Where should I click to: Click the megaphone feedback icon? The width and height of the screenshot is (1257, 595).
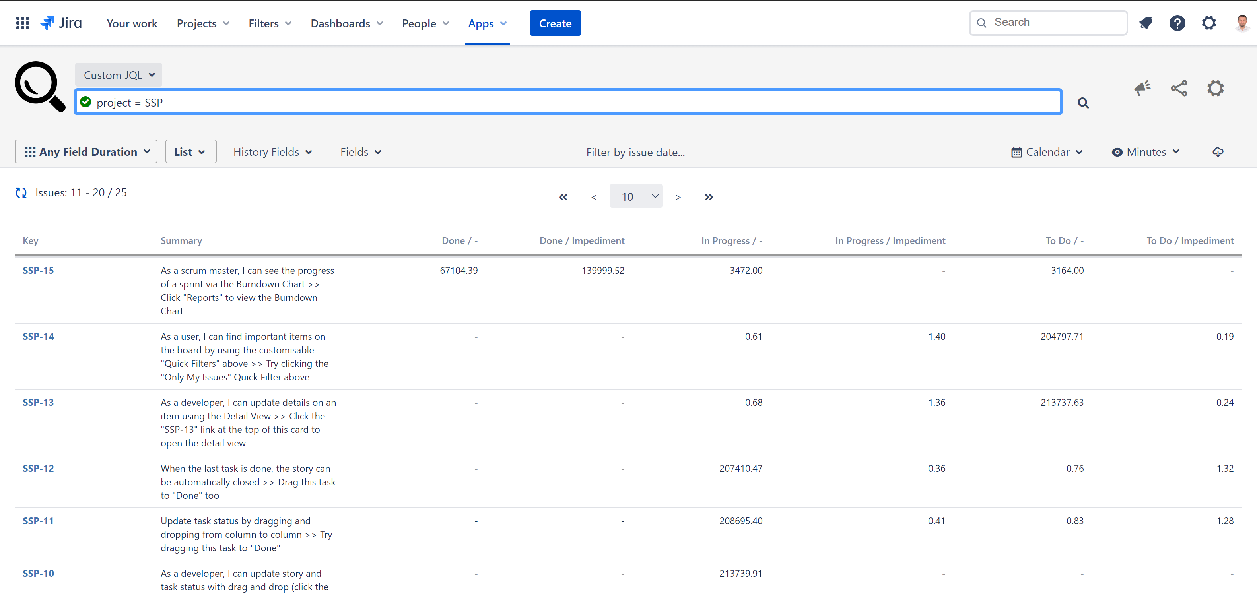point(1142,88)
